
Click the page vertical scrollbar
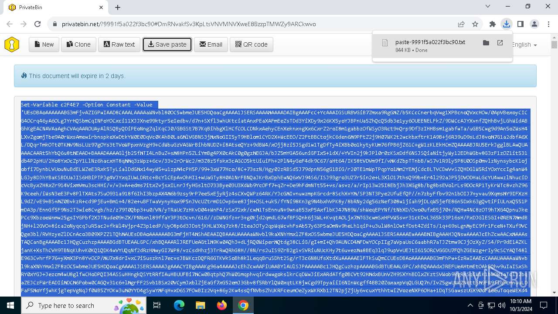tap(554, 166)
